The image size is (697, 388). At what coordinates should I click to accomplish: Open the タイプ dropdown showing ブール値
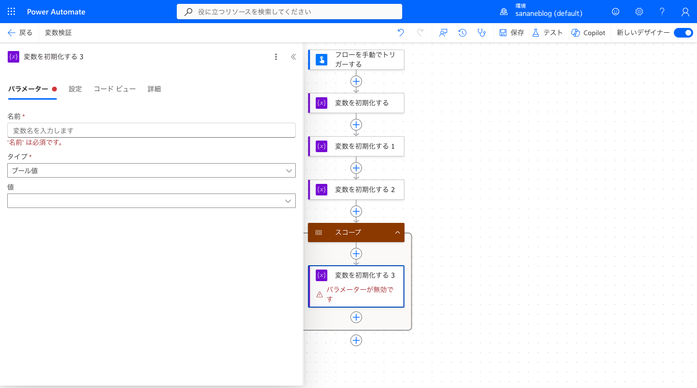point(151,170)
